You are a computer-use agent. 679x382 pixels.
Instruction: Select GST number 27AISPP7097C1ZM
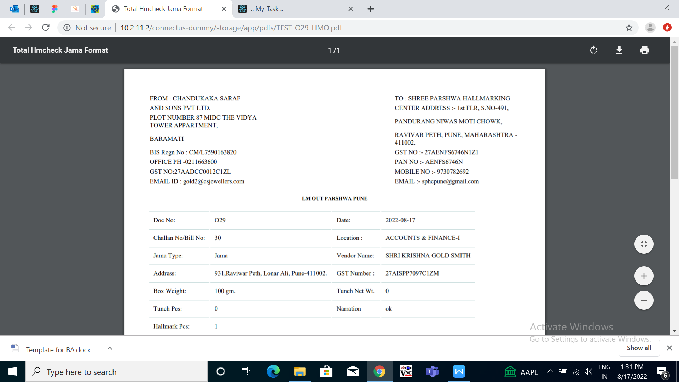(x=412, y=273)
